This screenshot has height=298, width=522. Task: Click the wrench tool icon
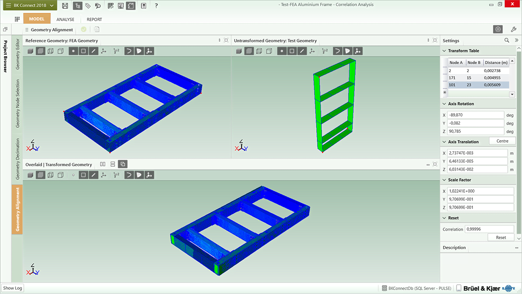514,29
